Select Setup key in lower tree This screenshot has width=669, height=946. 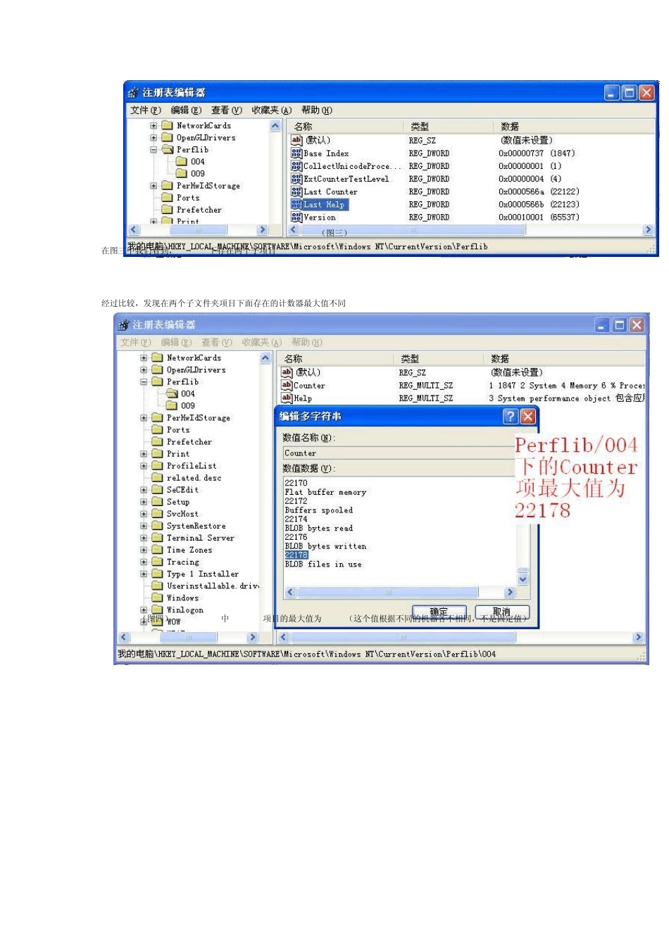pyautogui.click(x=178, y=502)
